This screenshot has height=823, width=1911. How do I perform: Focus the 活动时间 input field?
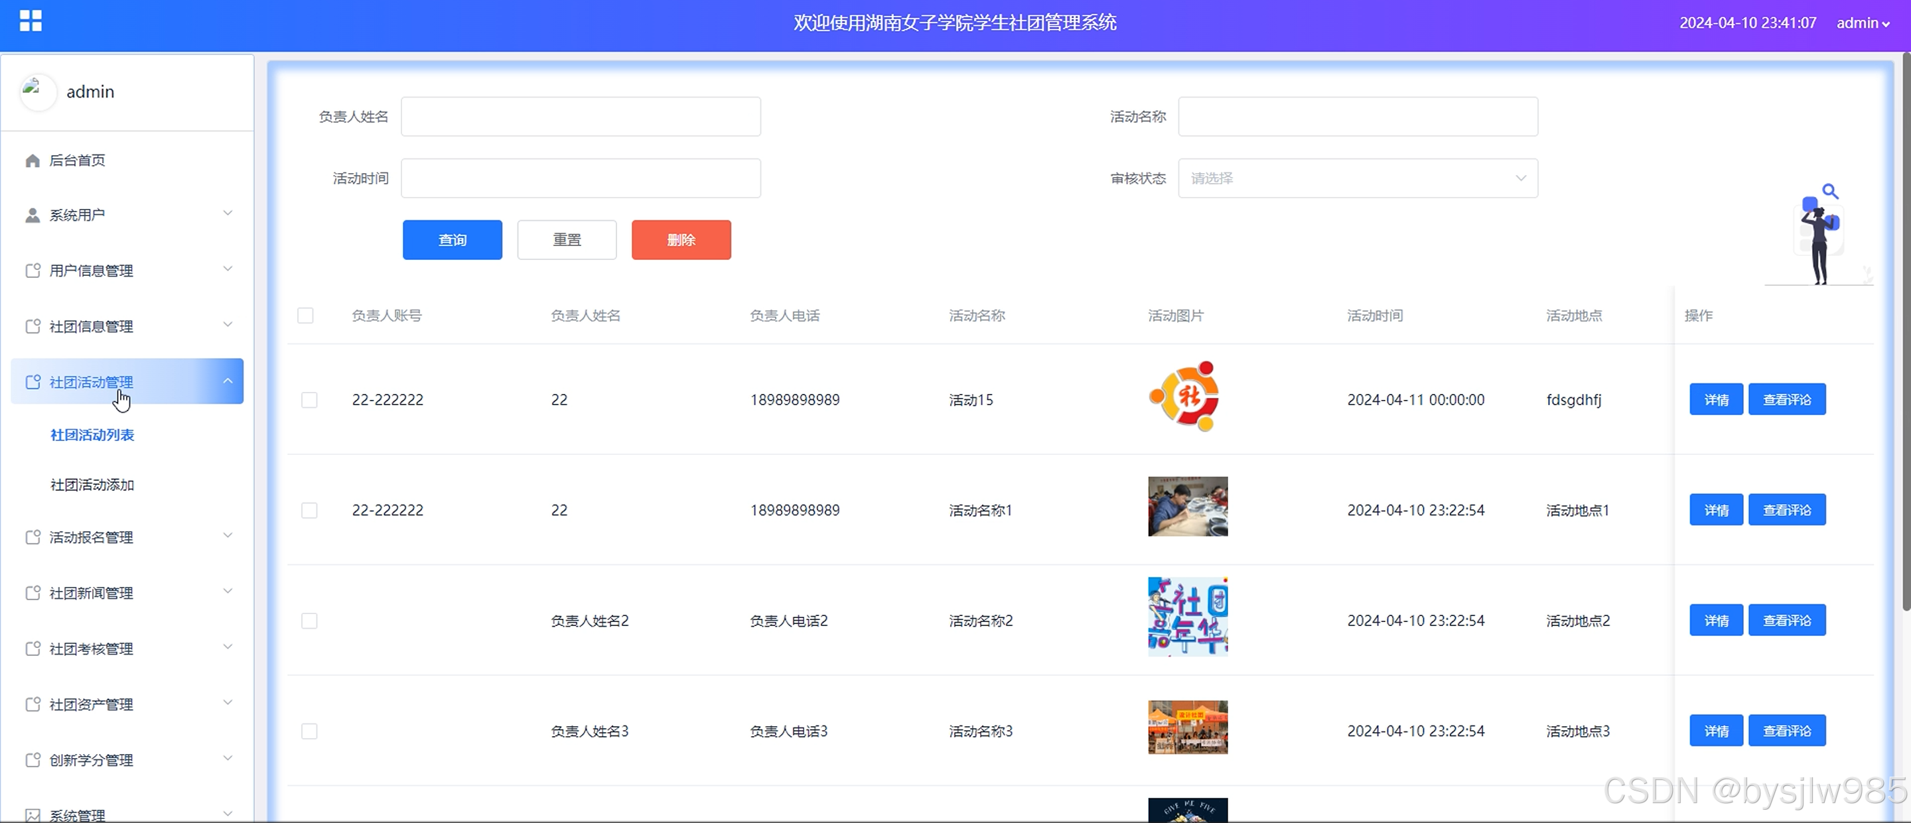[x=581, y=178]
